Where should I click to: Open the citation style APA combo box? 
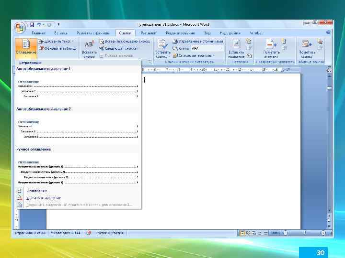(207, 48)
